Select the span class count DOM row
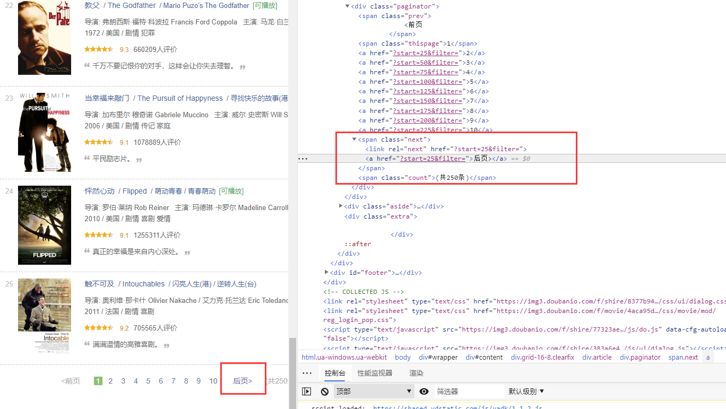 coord(427,178)
